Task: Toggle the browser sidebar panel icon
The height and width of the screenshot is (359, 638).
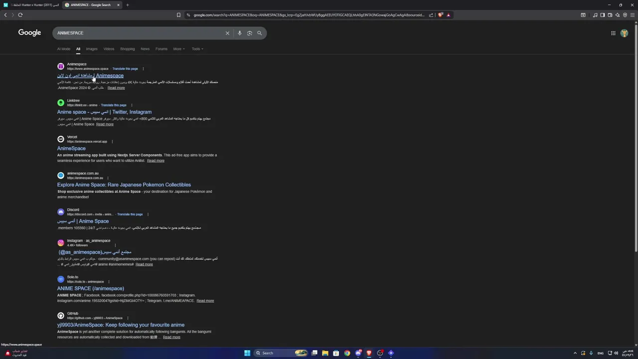Action: click(602, 15)
